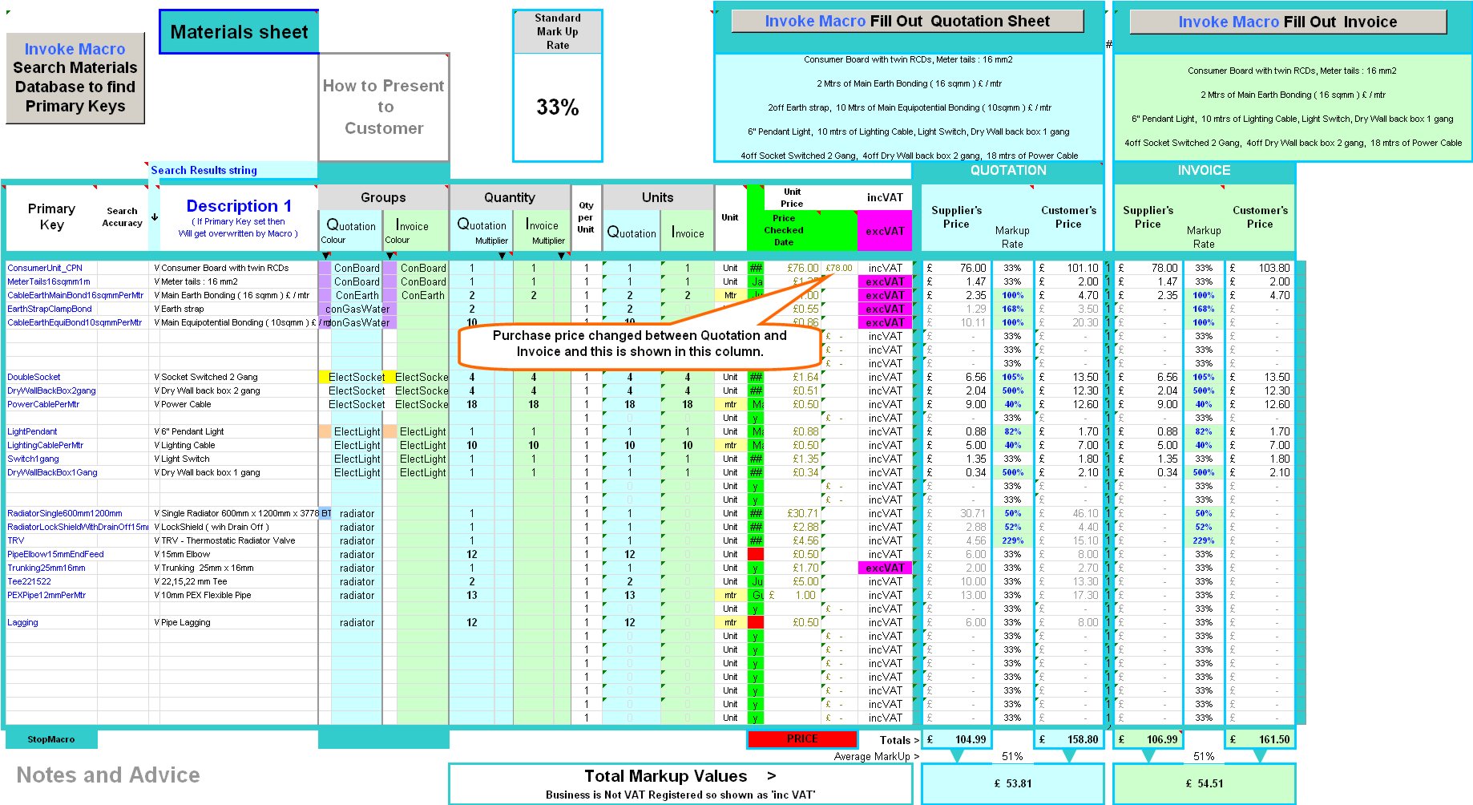This screenshot has width=1473, height=805.
Task: Select the £78.00 changed purchase price cell
Action: click(839, 268)
